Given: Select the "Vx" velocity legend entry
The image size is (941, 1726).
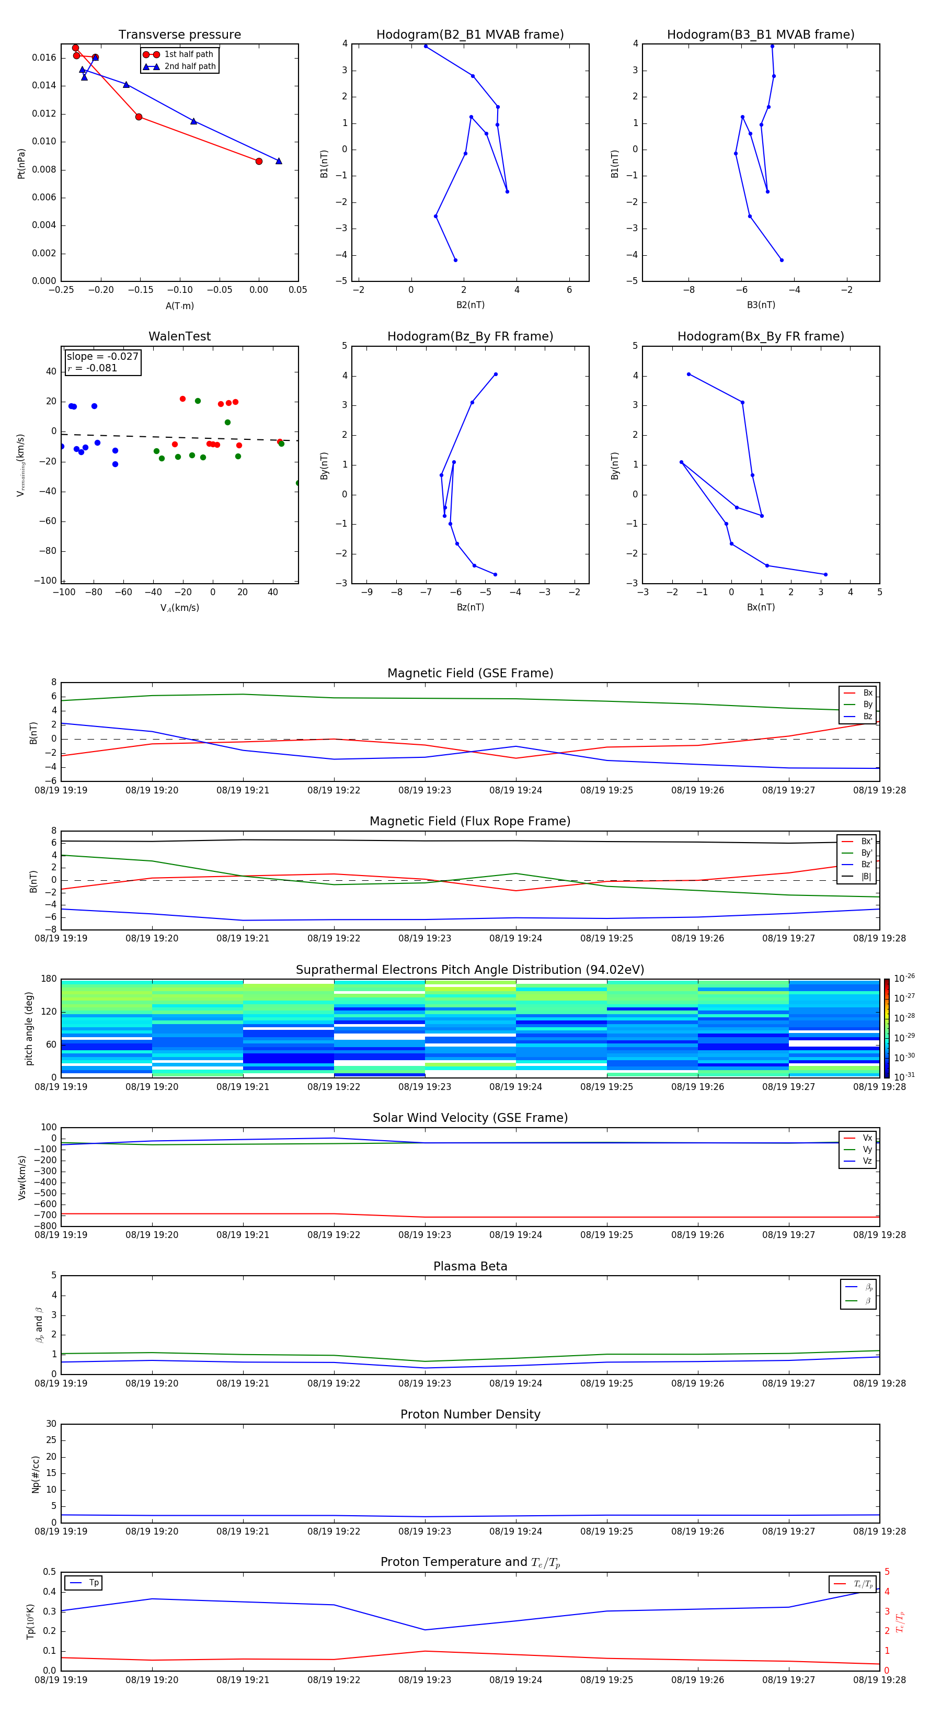Looking at the screenshot, I should (x=858, y=1138).
